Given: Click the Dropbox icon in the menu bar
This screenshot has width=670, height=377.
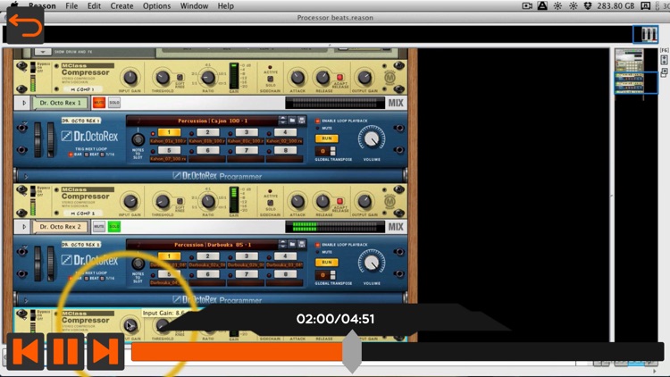Looking at the screenshot, I should (588, 5).
